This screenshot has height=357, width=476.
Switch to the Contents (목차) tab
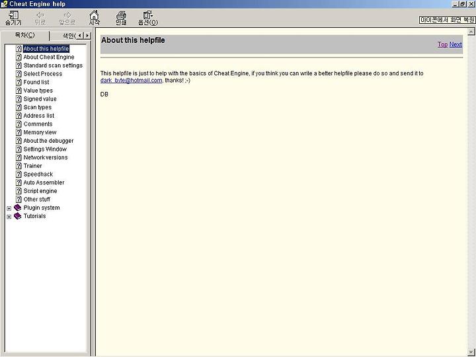point(25,36)
